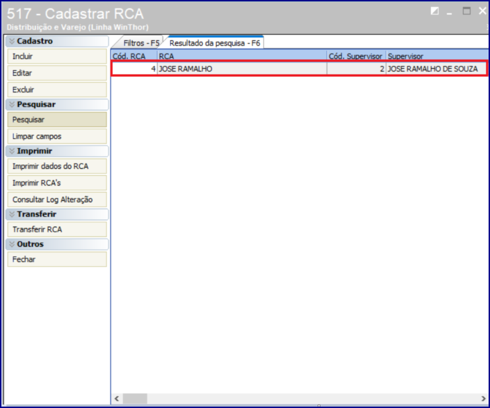This screenshot has height=408, width=490.
Task: Switch to the Filtros - F5 tab
Action: [x=141, y=43]
